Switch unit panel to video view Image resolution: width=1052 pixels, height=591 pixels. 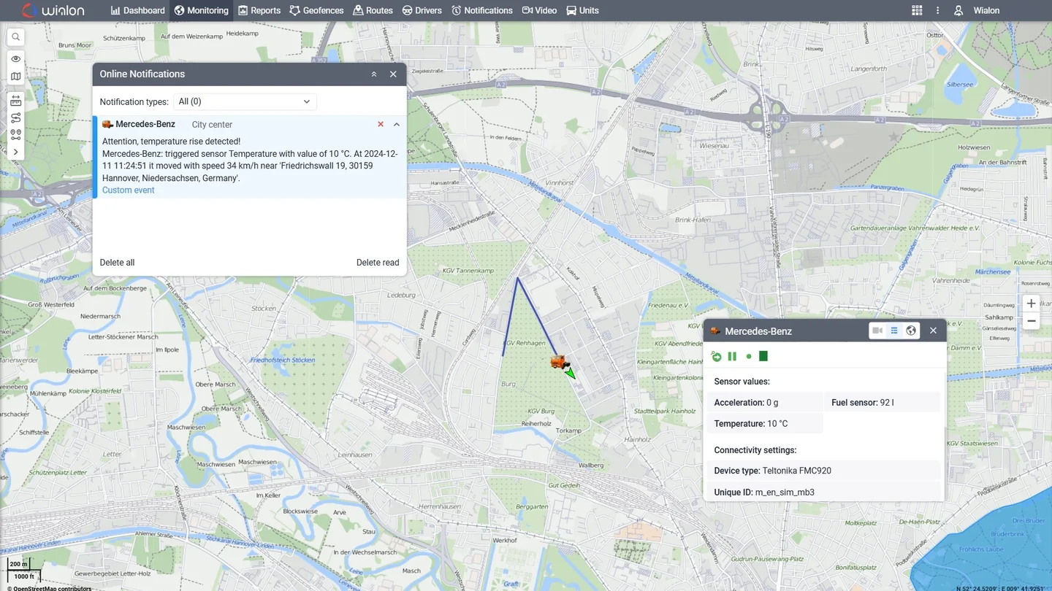(877, 331)
